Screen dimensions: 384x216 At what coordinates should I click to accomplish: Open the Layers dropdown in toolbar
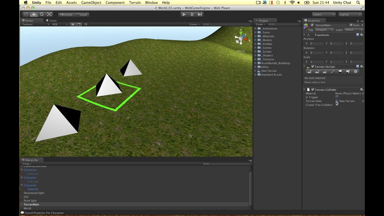[x=324, y=14]
